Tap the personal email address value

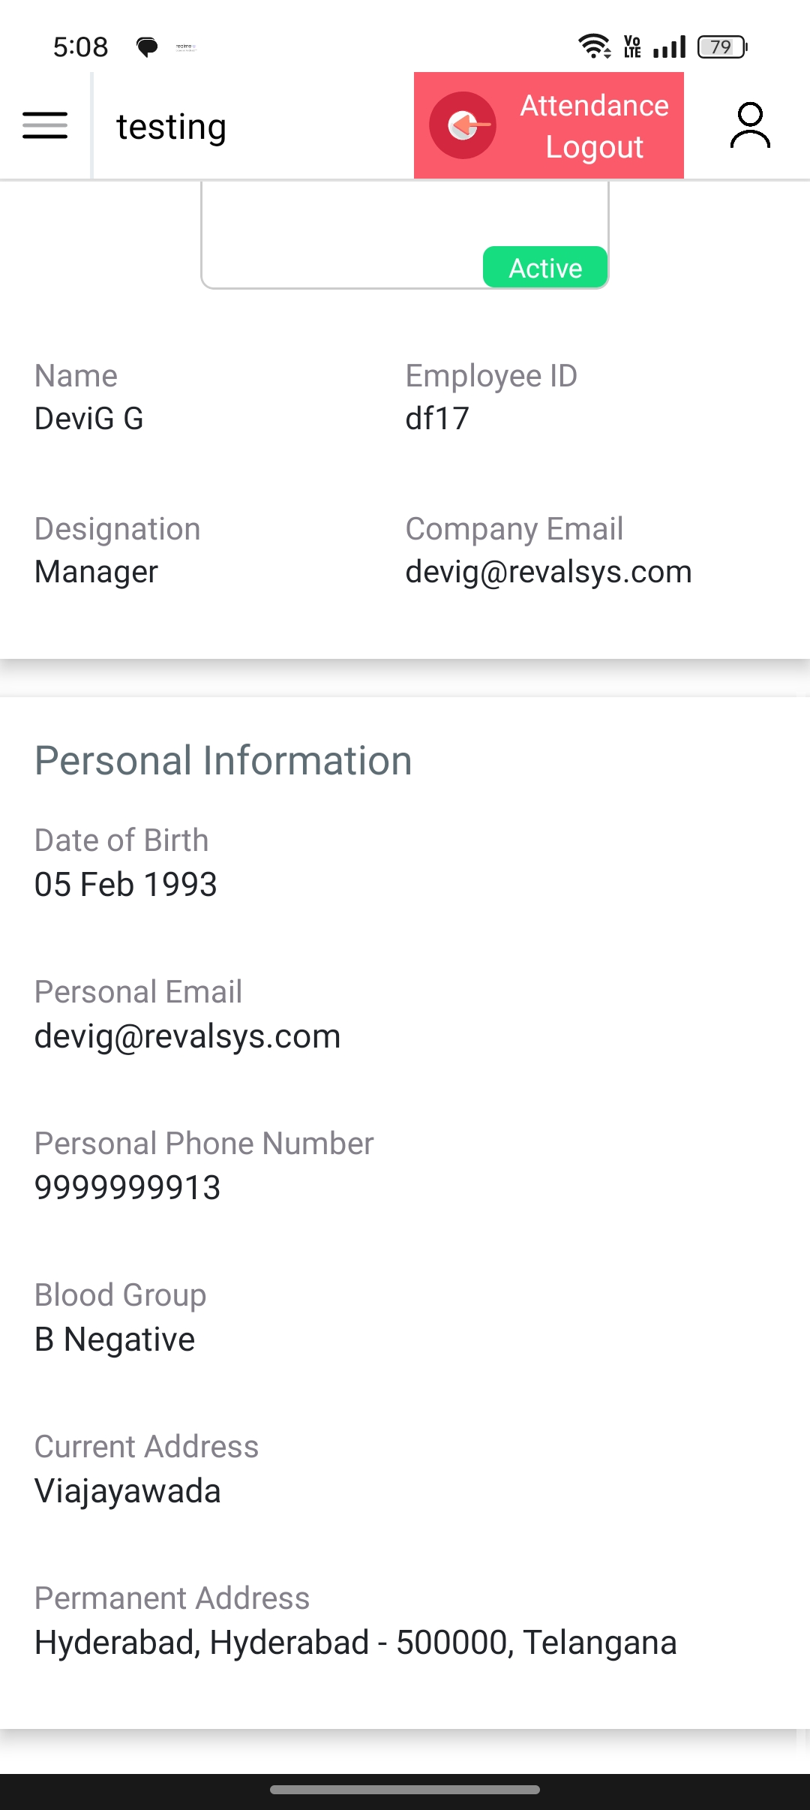[187, 1036]
